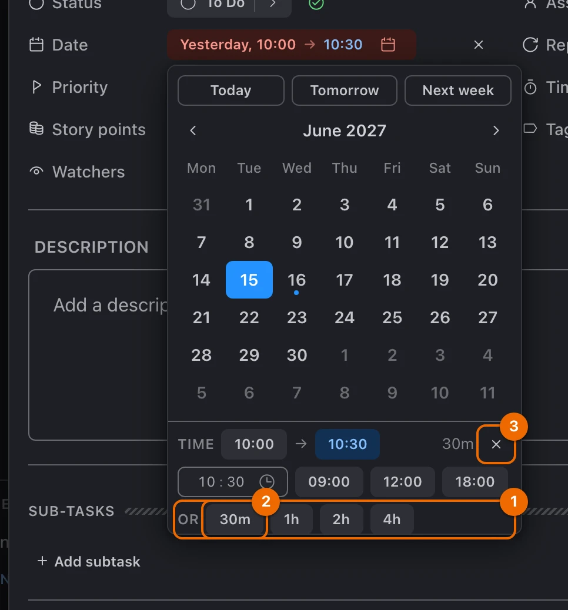The height and width of the screenshot is (610, 568).
Task: Click the tag icon on the right
Action: tap(530, 128)
